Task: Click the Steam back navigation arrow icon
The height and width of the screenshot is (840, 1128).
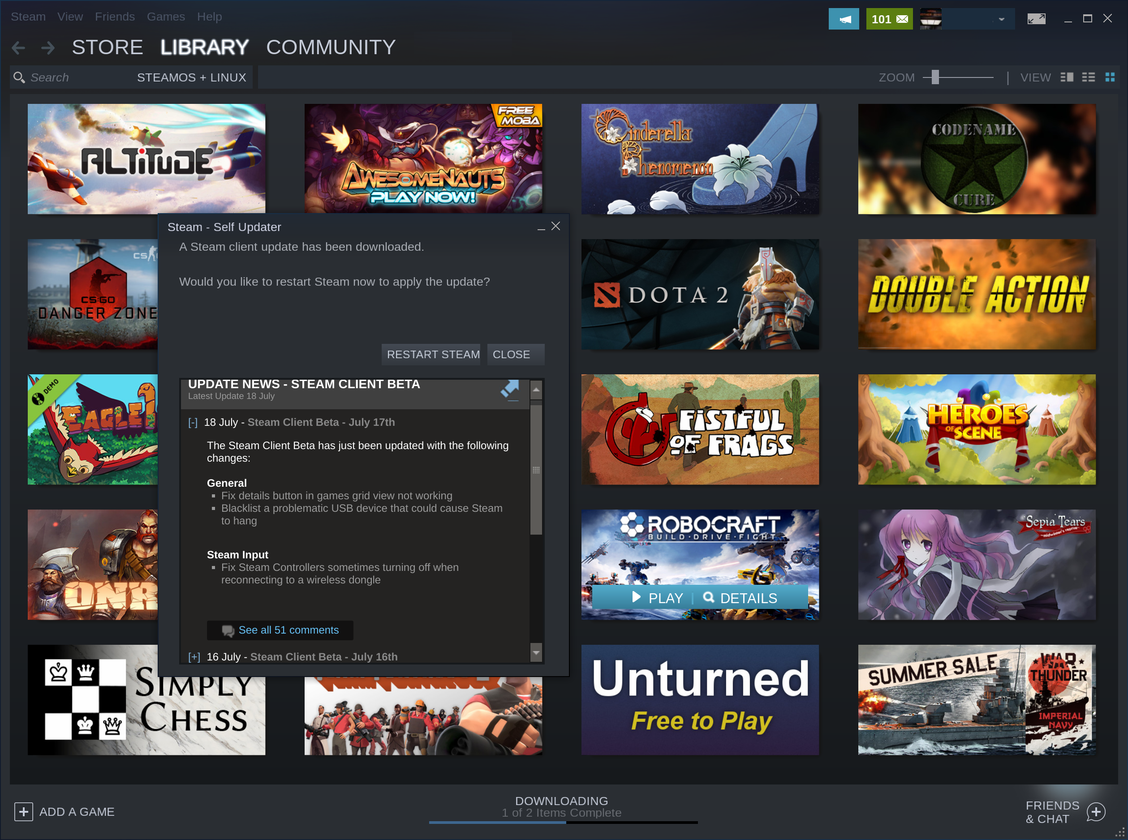Action: click(x=18, y=47)
